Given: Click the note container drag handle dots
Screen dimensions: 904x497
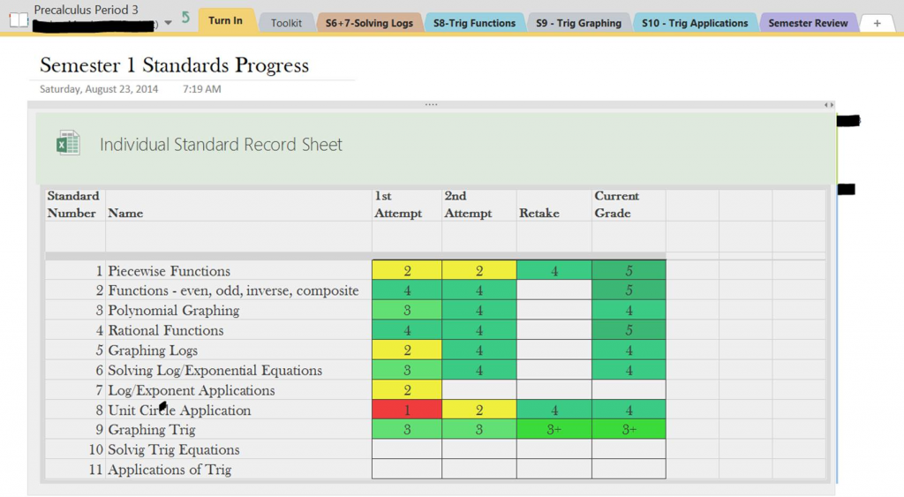Looking at the screenshot, I should pos(431,105).
